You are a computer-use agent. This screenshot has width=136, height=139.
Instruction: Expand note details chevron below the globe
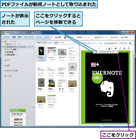click(133, 45)
